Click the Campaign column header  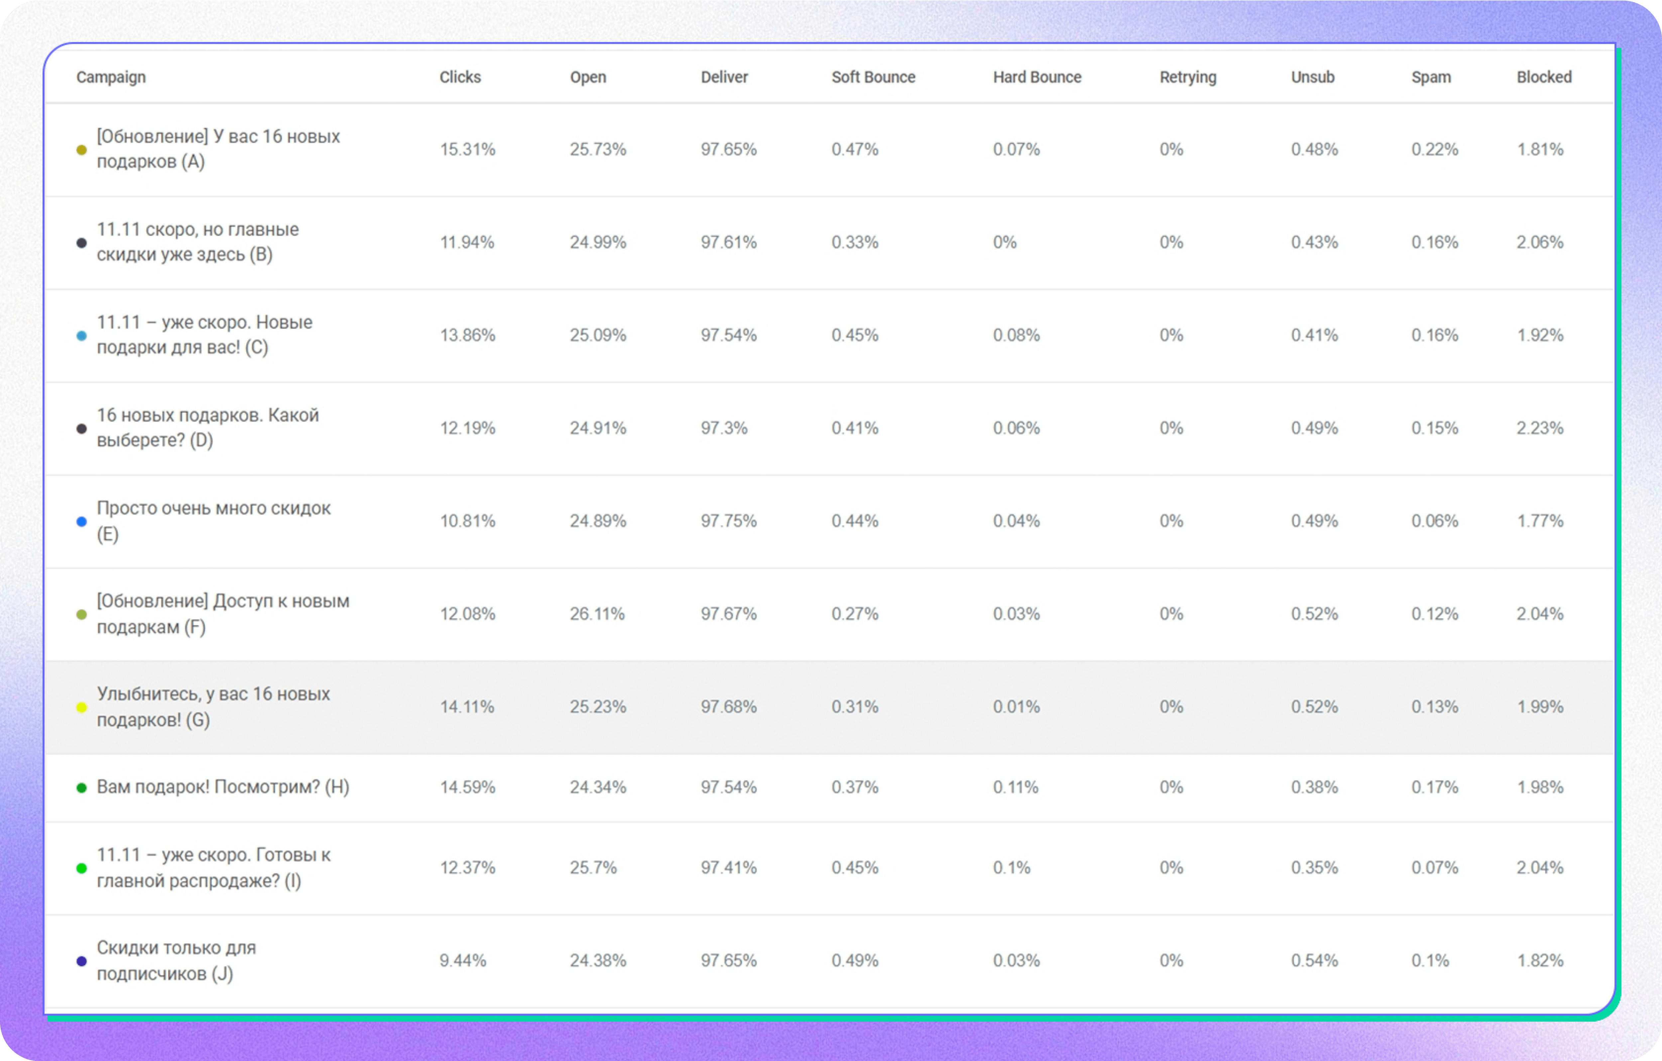[110, 77]
